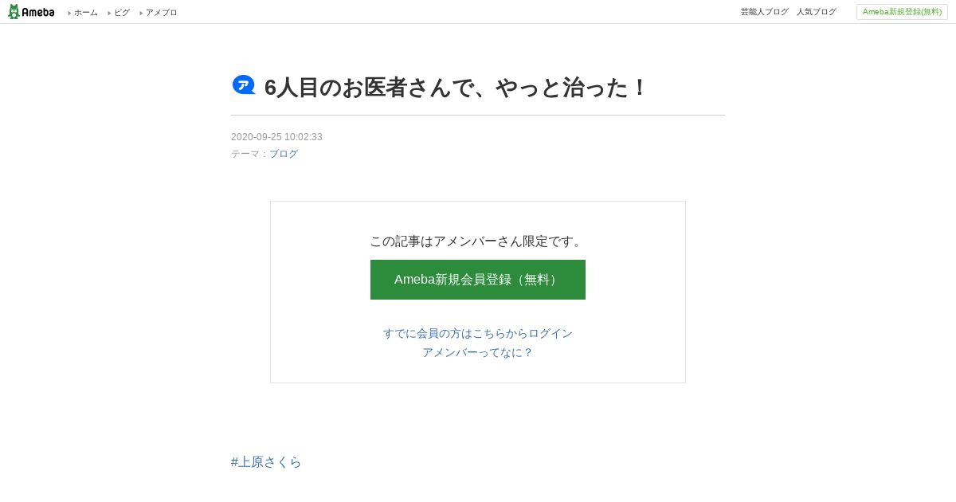Open the アメンバーってなに？ help link

pos(478,352)
